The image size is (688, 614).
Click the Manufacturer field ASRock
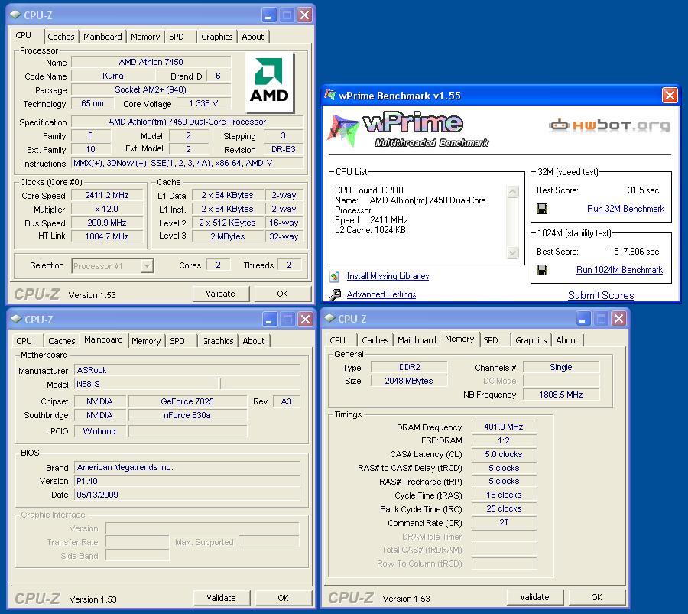[x=187, y=370]
